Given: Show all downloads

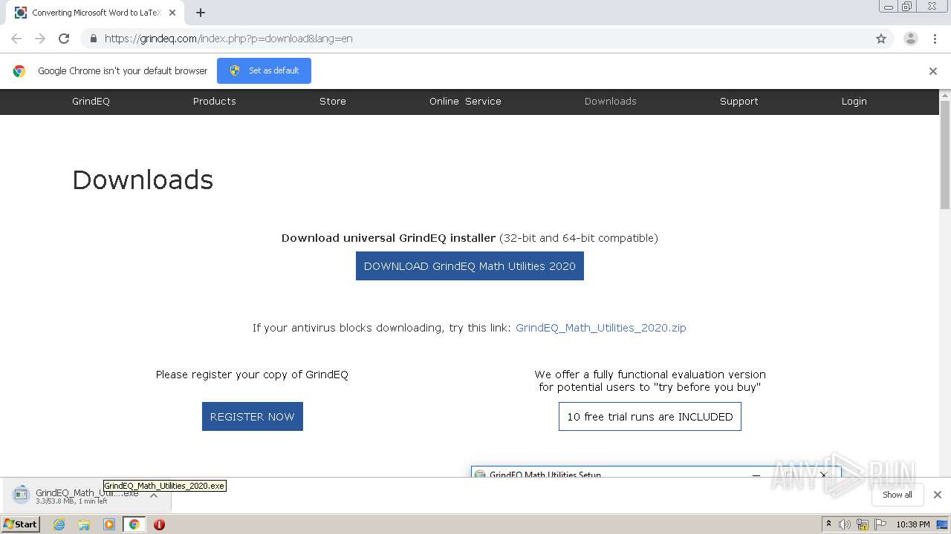Looking at the screenshot, I should pyautogui.click(x=898, y=495).
